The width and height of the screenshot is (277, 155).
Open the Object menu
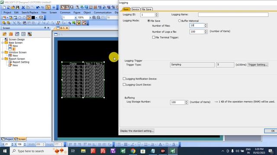87,12
